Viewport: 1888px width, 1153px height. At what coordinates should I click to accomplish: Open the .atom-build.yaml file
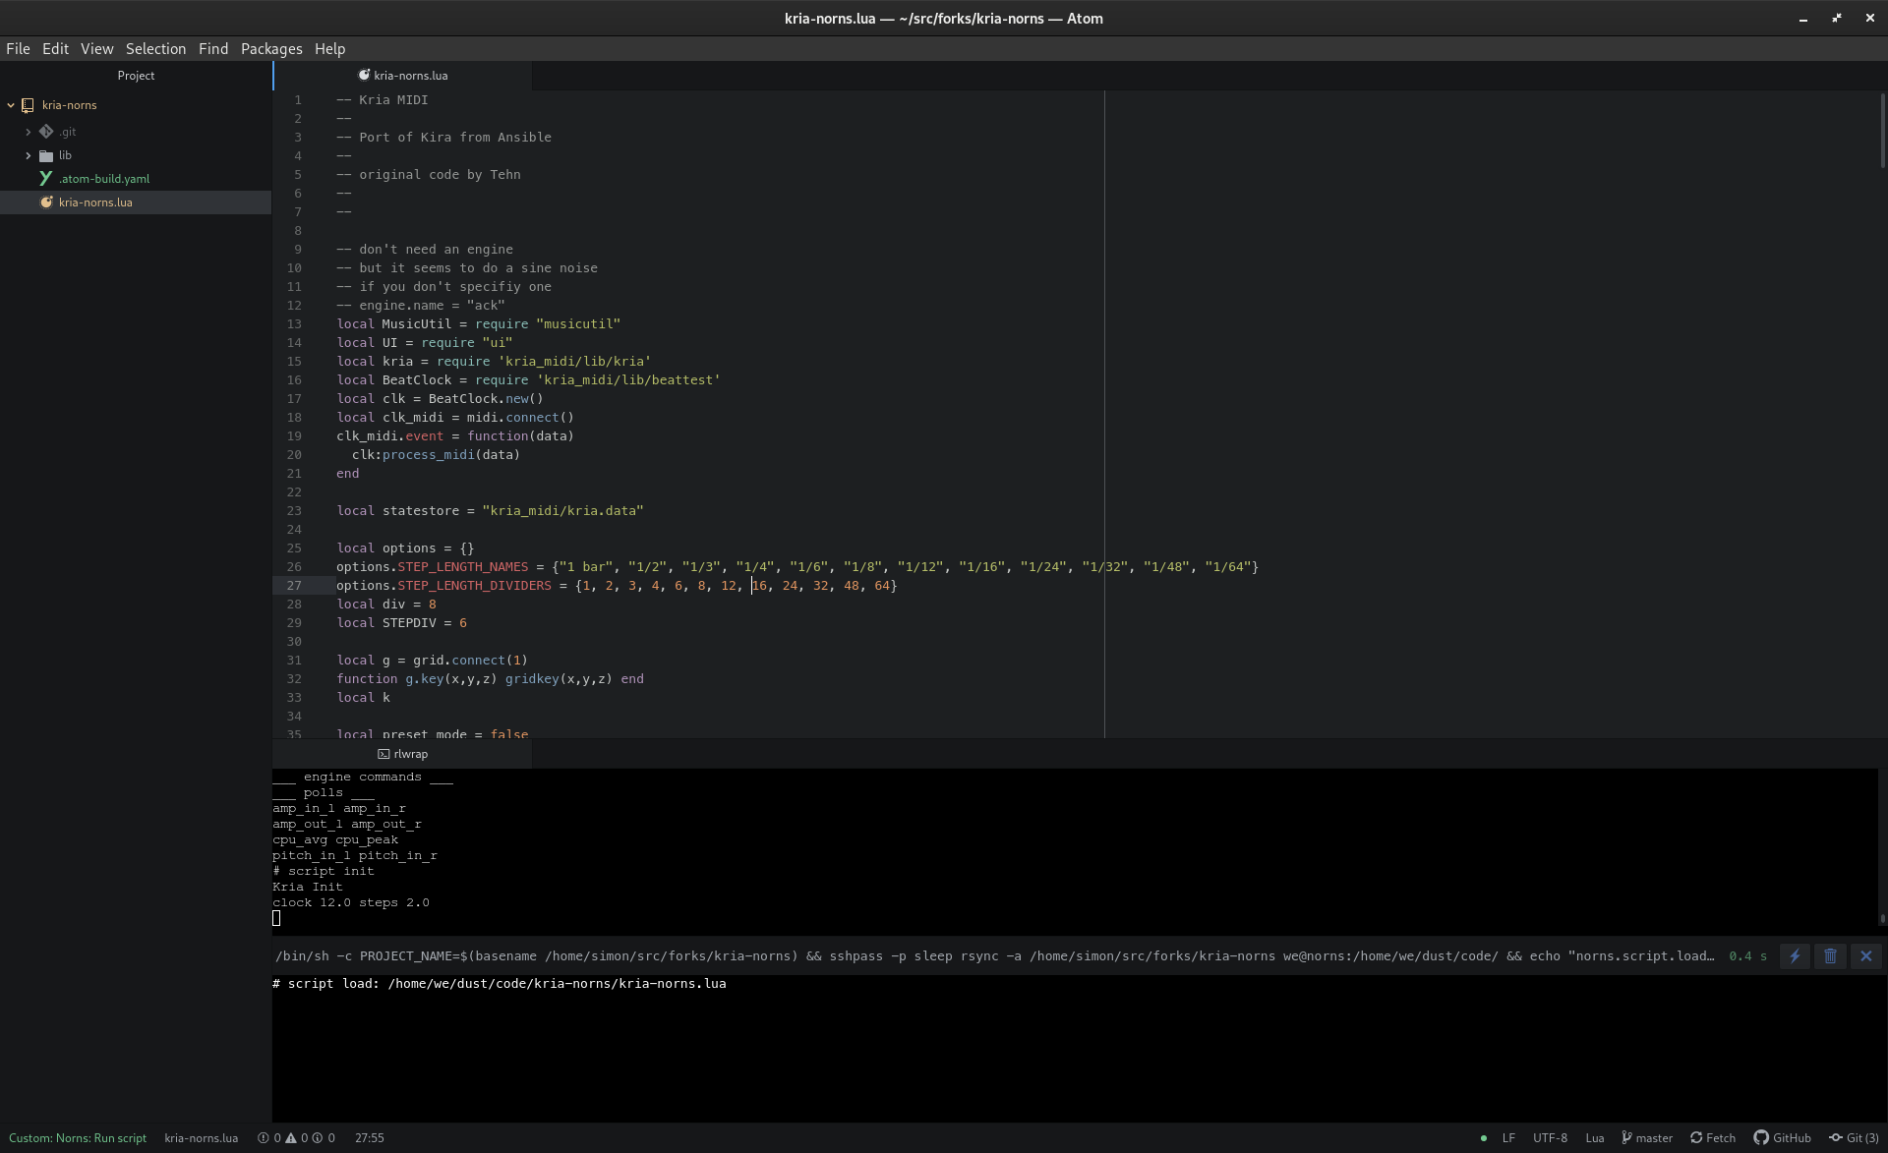pyautogui.click(x=103, y=179)
